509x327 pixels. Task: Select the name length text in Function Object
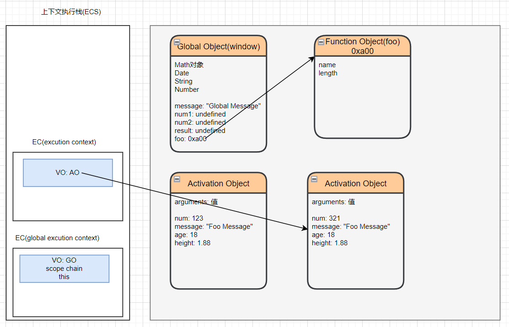(x=328, y=69)
